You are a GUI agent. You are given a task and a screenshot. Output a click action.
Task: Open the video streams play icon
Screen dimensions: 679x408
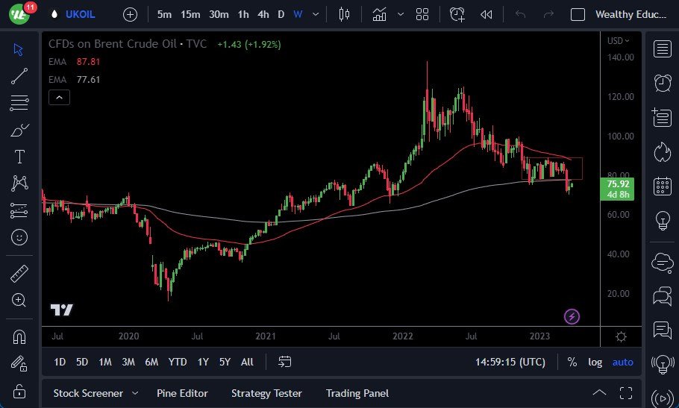coord(663,398)
